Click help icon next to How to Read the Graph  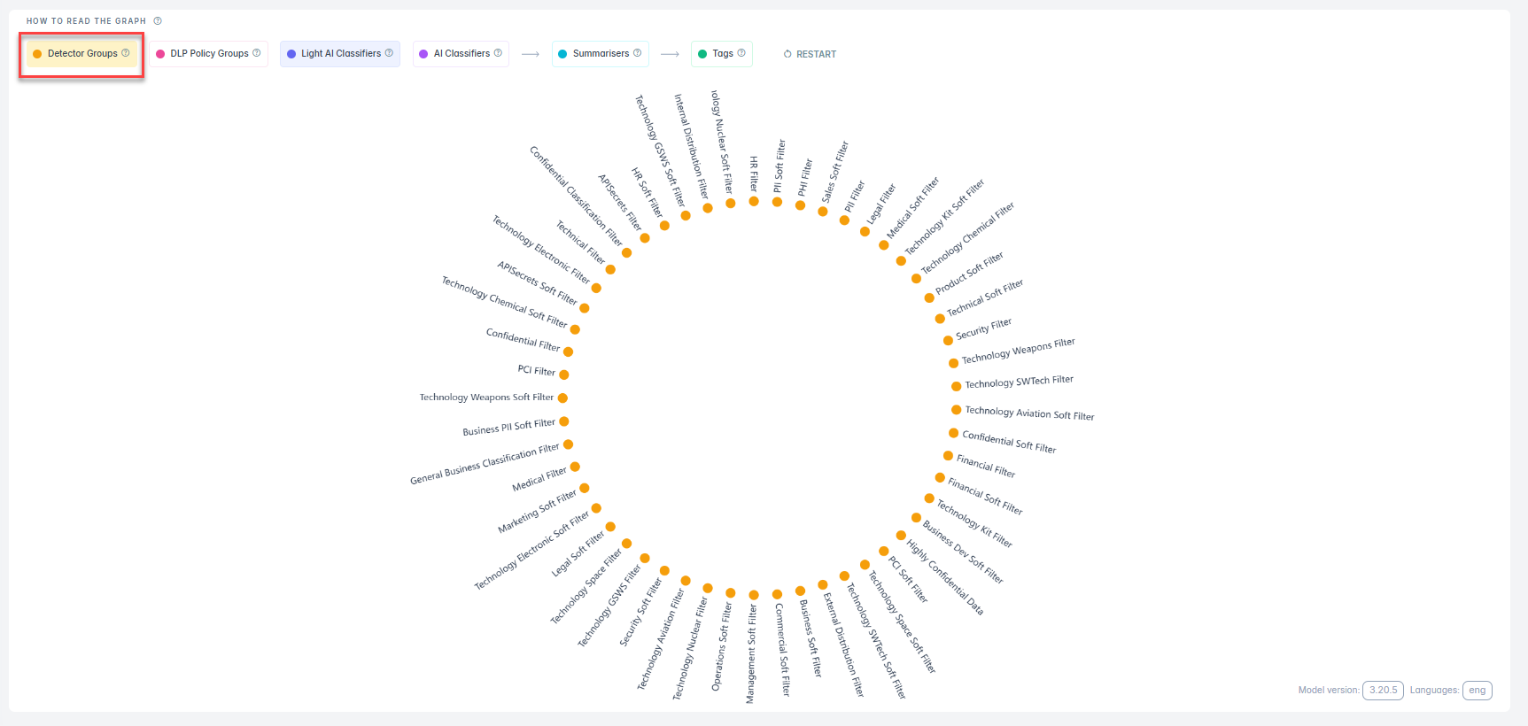tap(158, 21)
